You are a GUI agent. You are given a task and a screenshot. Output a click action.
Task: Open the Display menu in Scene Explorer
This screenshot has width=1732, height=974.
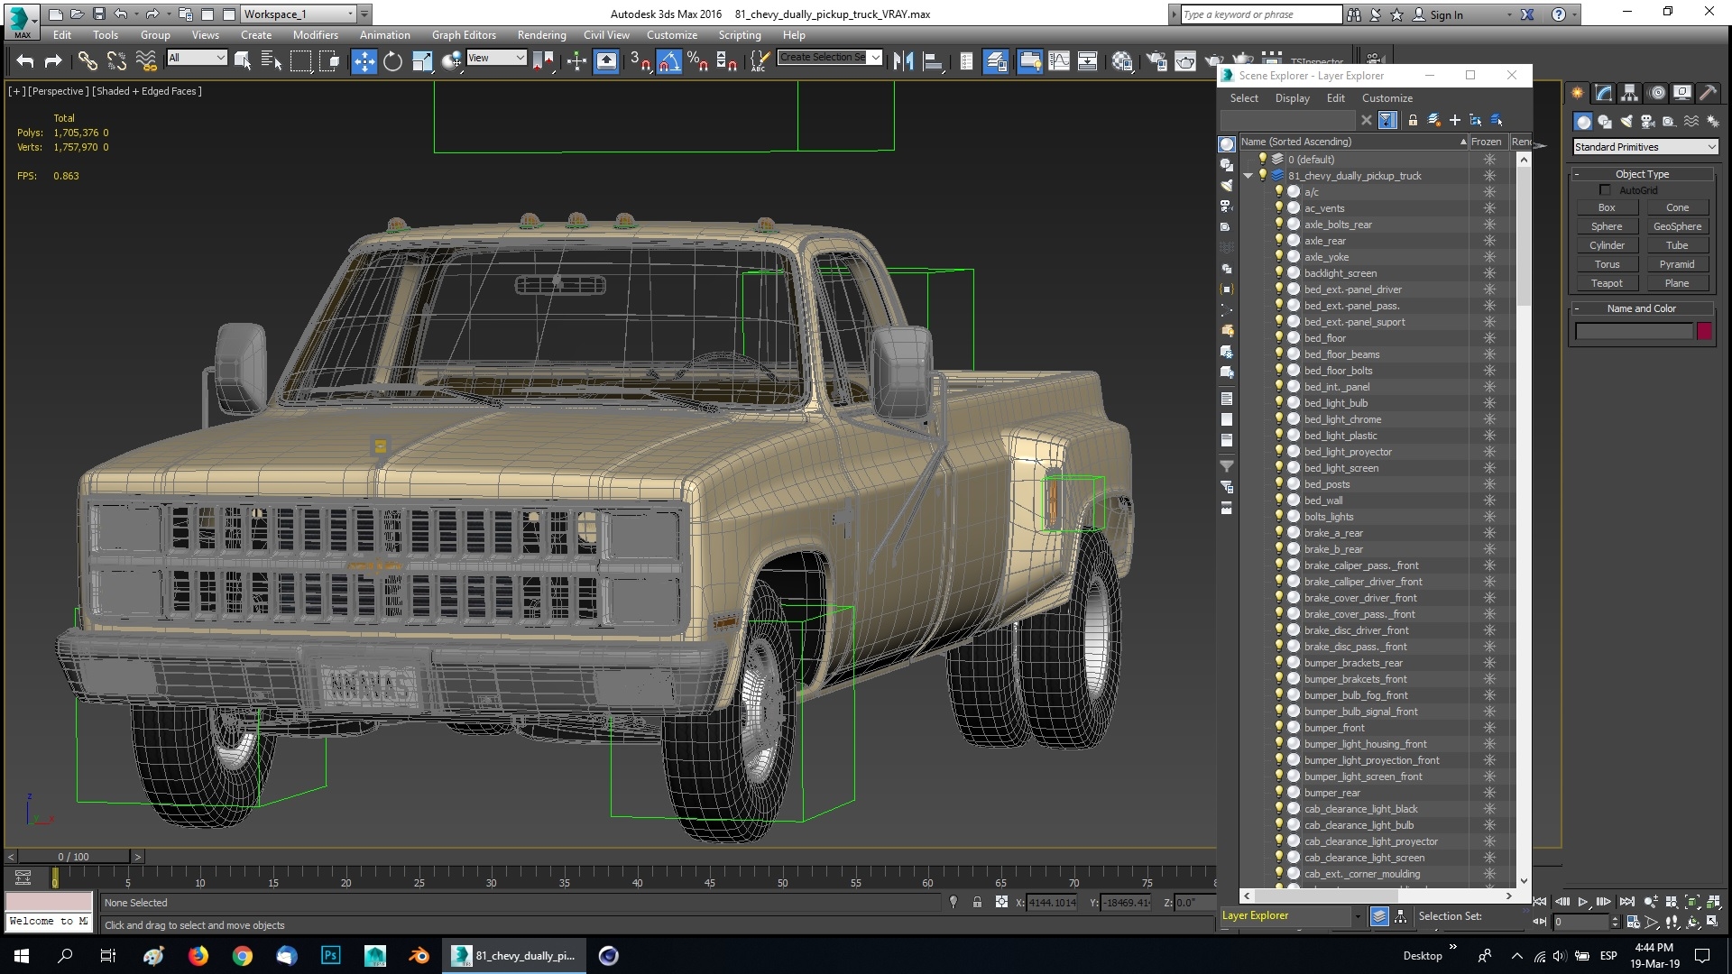pyautogui.click(x=1292, y=98)
